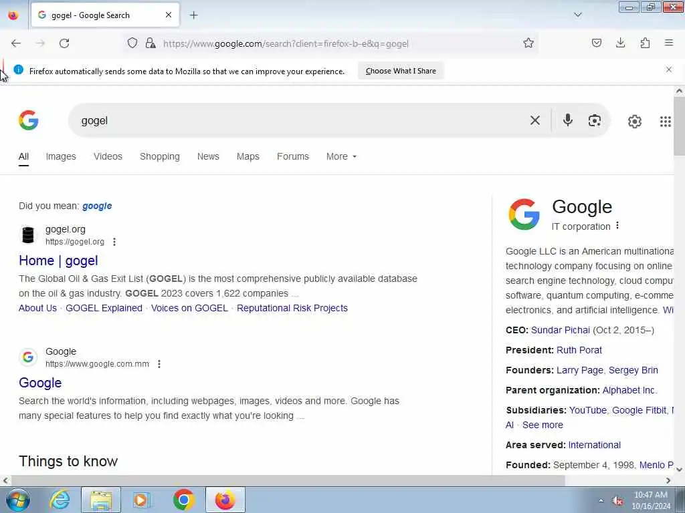Open Windows Media Player from taskbar
Image resolution: width=685 pixels, height=513 pixels.
pyautogui.click(x=141, y=500)
